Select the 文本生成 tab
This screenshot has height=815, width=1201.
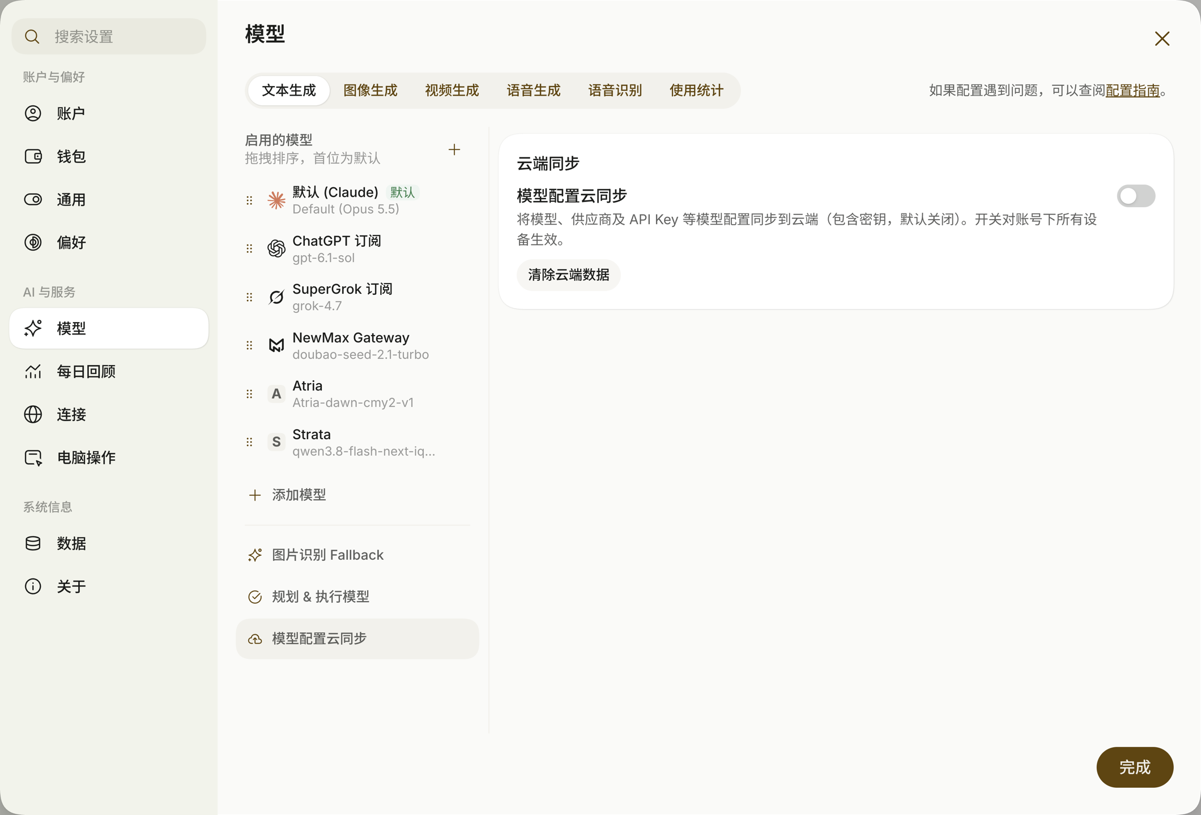(x=289, y=91)
